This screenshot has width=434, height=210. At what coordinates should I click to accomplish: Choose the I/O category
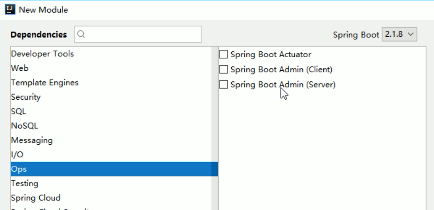coord(16,155)
